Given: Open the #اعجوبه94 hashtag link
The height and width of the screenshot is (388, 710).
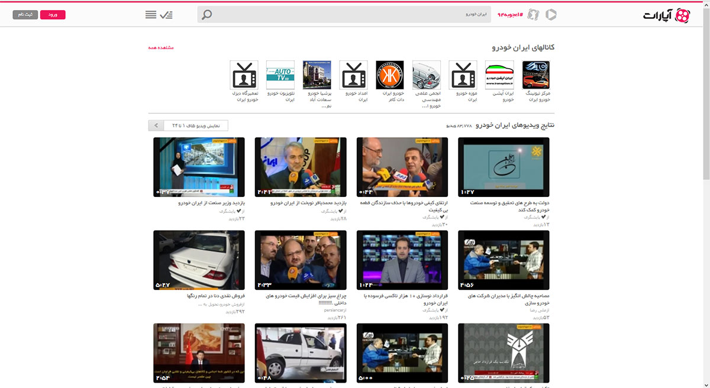Looking at the screenshot, I should tap(510, 14).
